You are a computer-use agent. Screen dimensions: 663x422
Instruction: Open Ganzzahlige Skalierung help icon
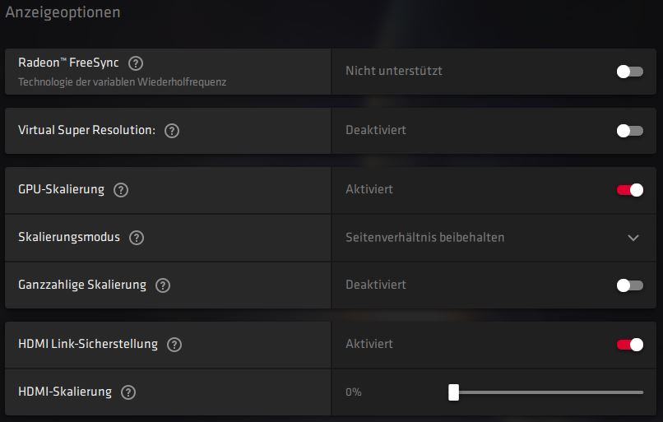[163, 285]
